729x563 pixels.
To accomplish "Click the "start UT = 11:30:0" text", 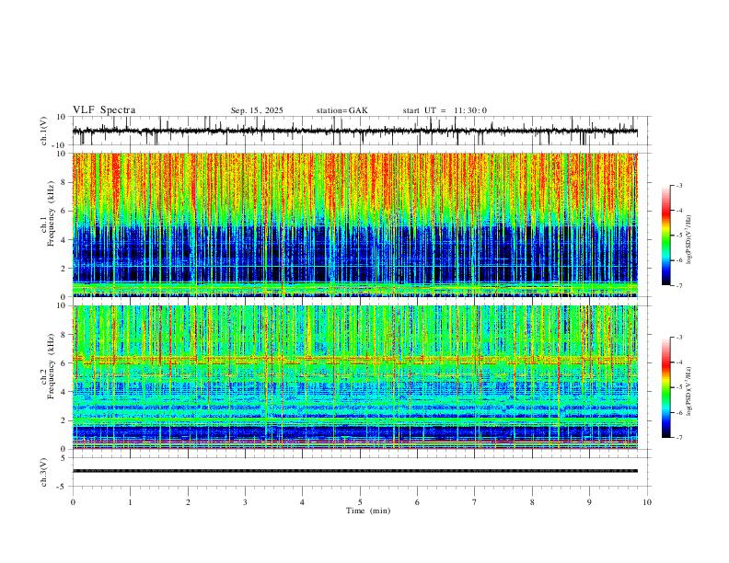I will point(445,110).
